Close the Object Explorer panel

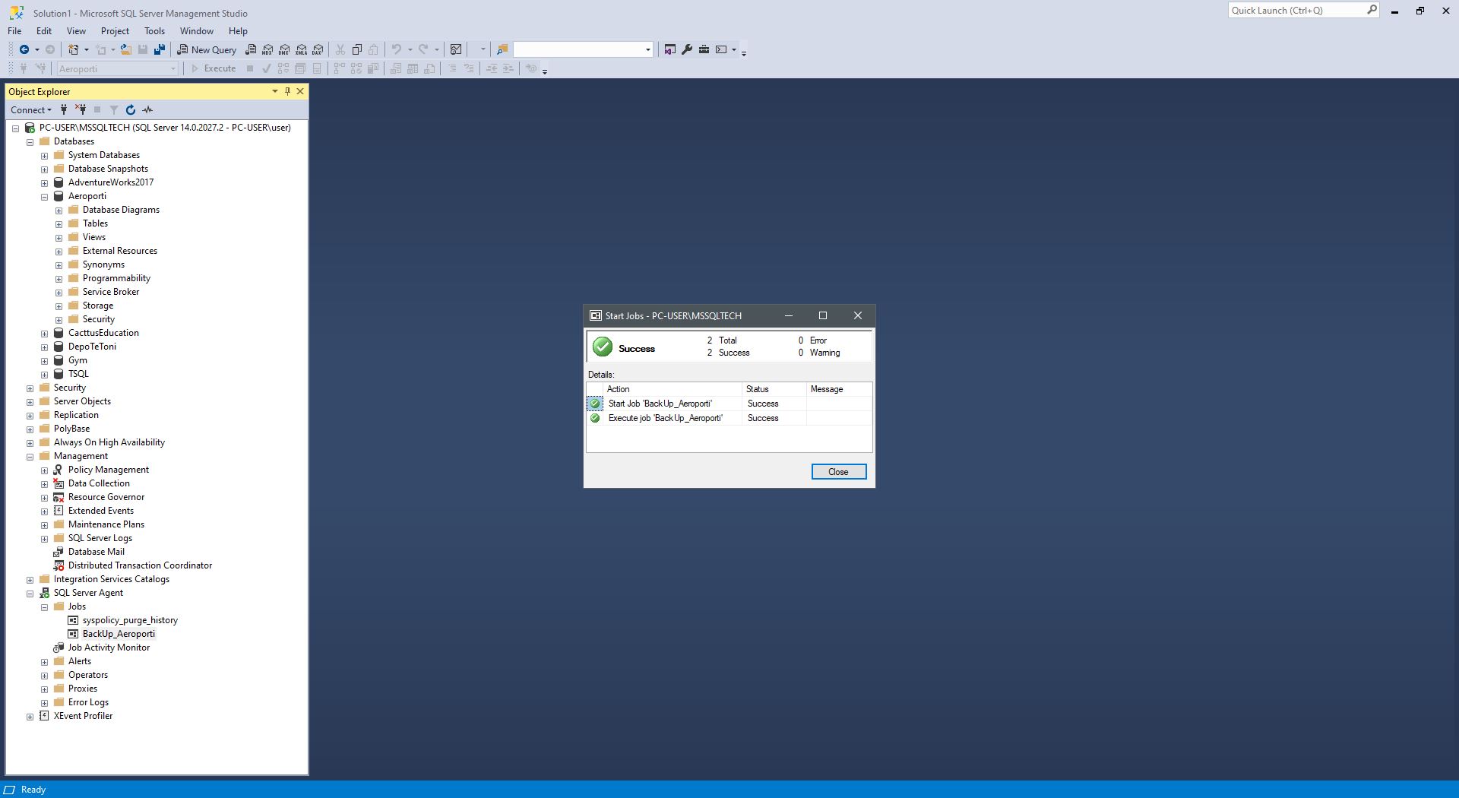300,91
